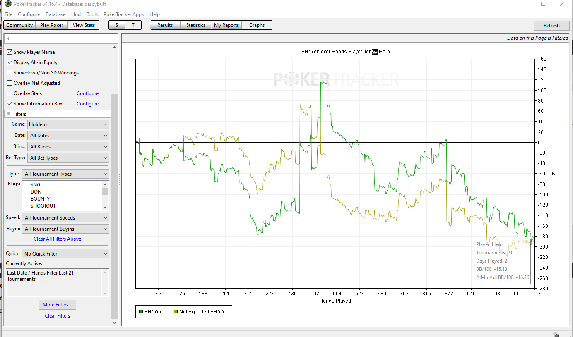Go to the Statistics tab
The height and width of the screenshot is (337, 573).
(196, 25)
